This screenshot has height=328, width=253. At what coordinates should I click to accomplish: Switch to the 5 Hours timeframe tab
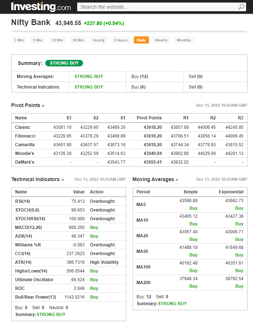pos(121,40)
